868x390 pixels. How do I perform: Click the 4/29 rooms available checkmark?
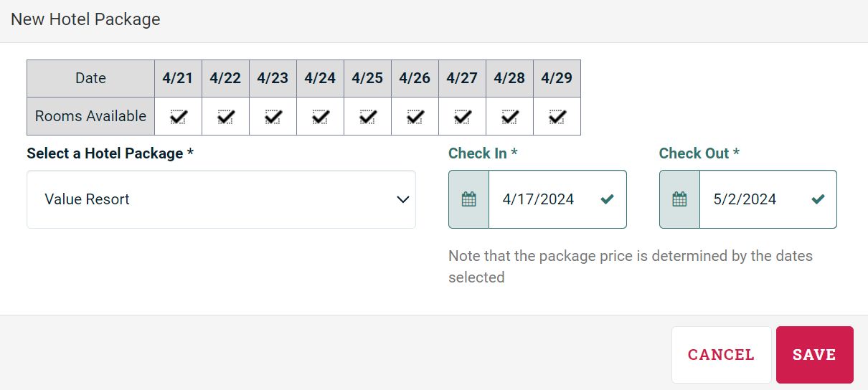click(557, 116)
